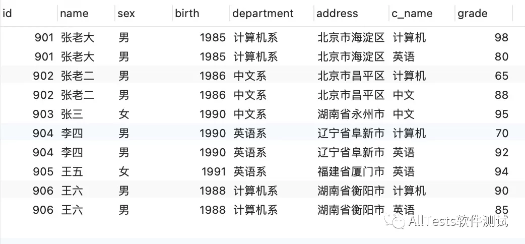Click the id cell showing 905
The width and height of the screenshot is (525, 244).
point(43,172)
